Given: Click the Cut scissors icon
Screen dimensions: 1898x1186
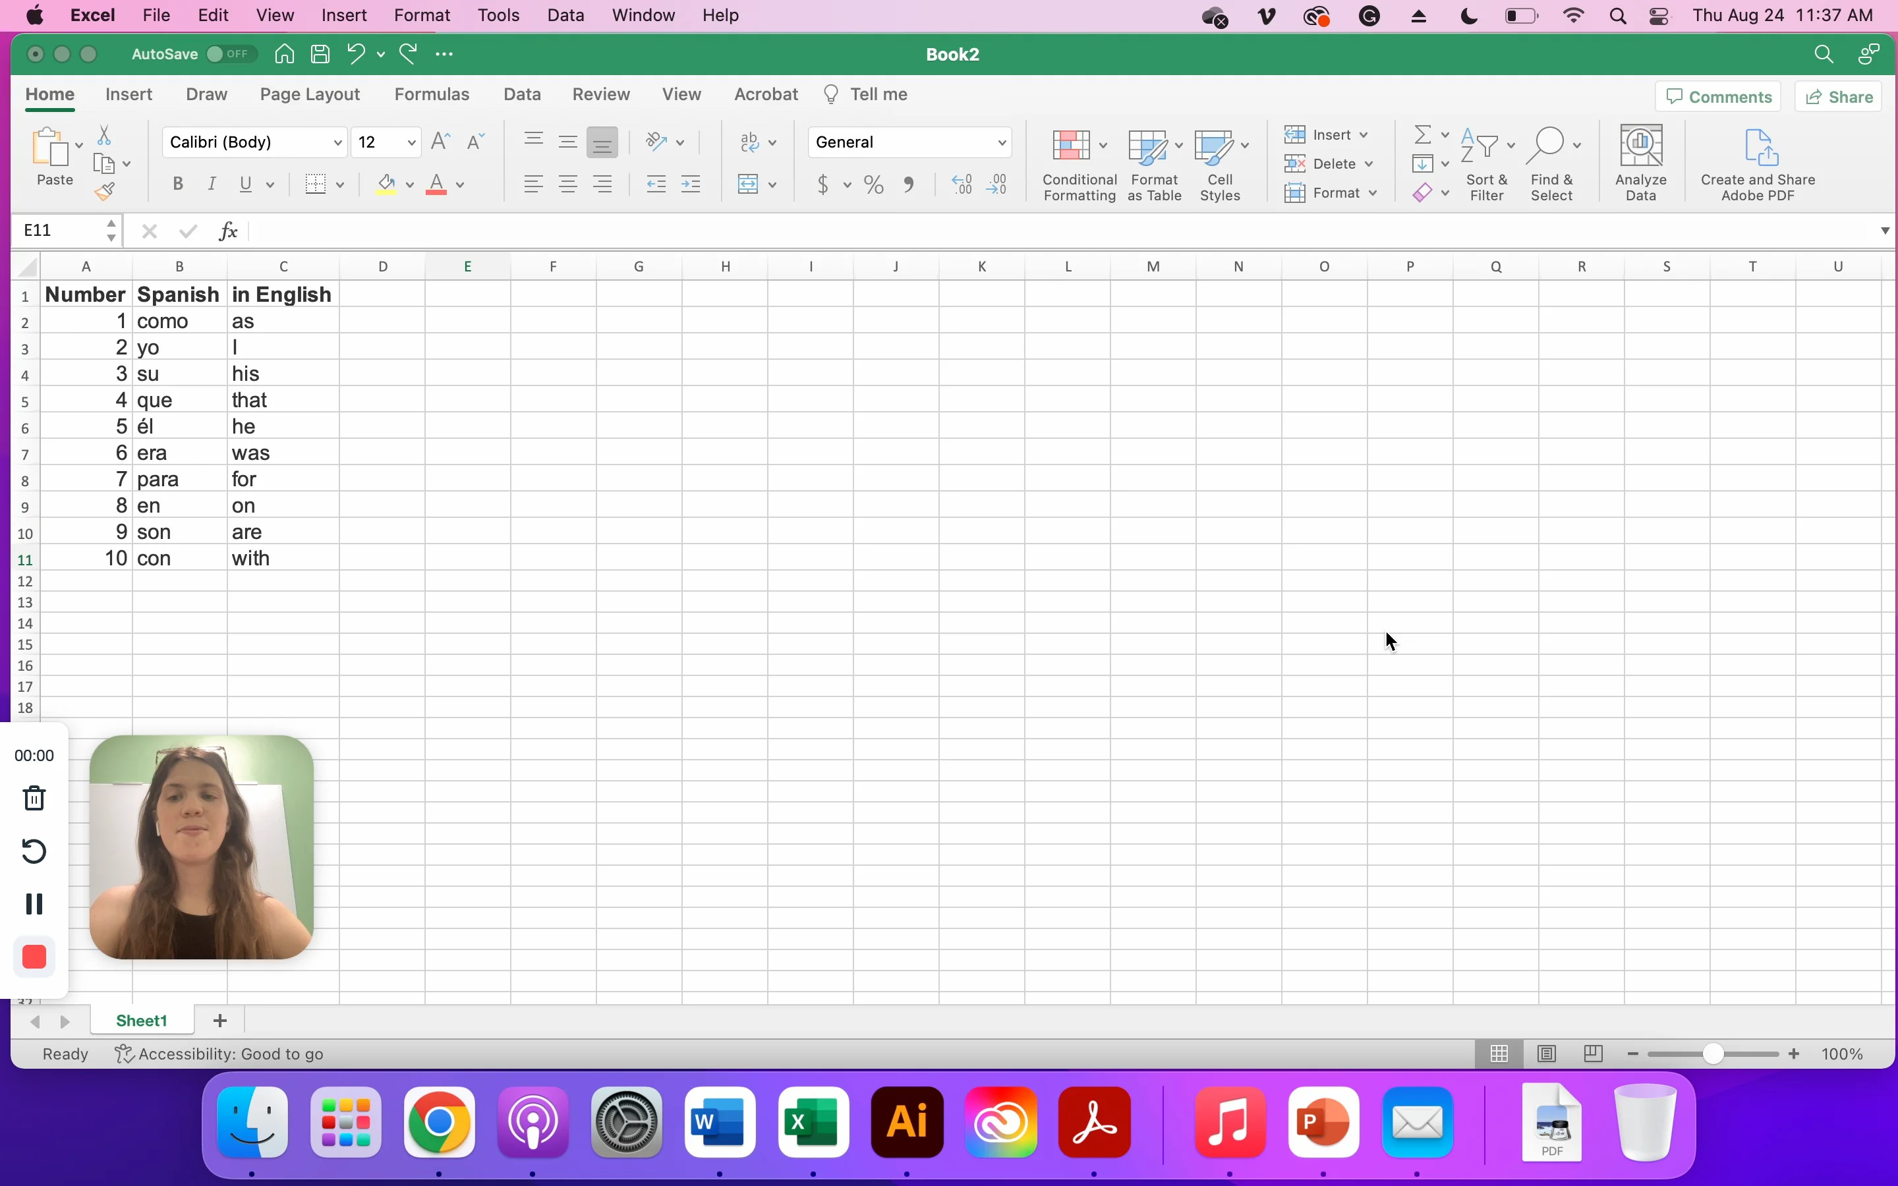Looking at the screenshot, I should pos(103,136).
